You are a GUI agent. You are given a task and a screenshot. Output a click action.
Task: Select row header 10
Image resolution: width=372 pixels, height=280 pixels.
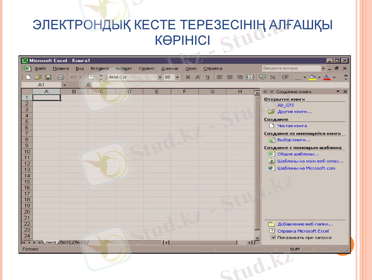coord(27,152)
